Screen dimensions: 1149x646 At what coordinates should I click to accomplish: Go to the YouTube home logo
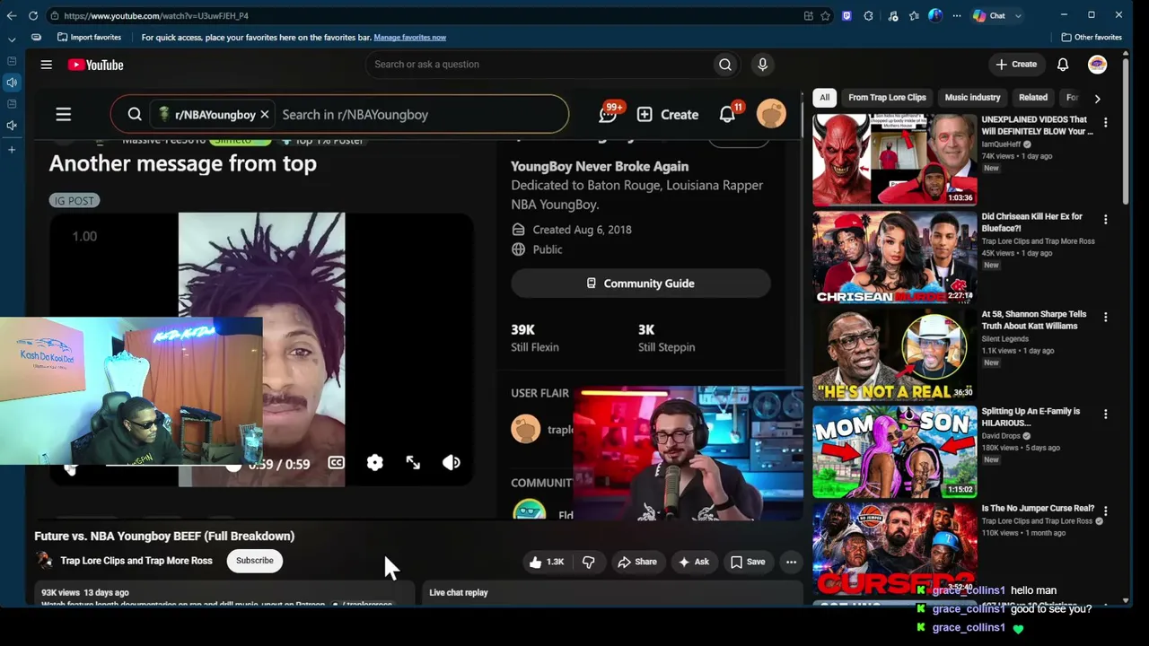[95, 65]
